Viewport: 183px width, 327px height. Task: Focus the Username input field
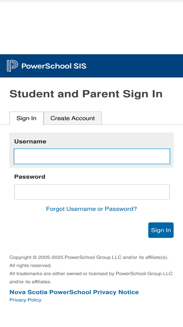pos(92,156)
